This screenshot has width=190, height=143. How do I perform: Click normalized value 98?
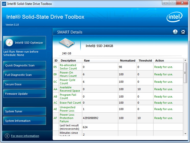tap(120, 67)
